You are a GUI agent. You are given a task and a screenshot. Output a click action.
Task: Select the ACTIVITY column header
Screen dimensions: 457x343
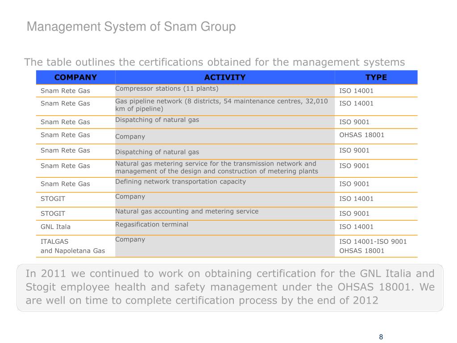tap(225, 77)
